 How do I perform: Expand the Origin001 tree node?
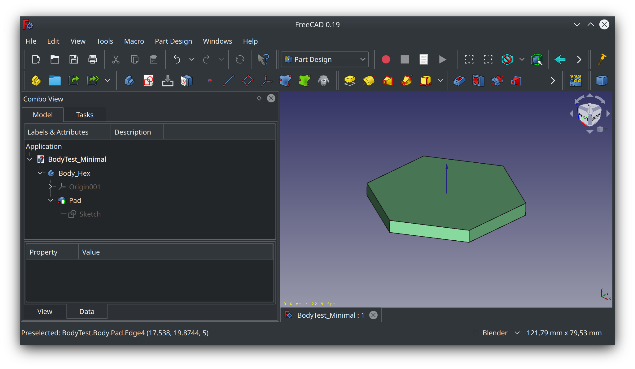click(50, 187)
